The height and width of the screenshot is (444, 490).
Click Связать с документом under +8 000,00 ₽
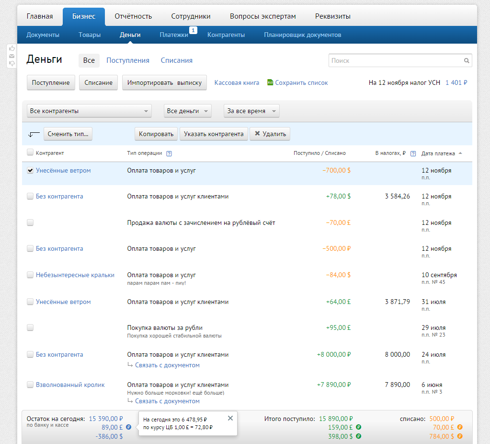(167, 365)
